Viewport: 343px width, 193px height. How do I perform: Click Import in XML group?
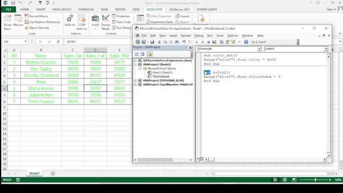(182, 16)
